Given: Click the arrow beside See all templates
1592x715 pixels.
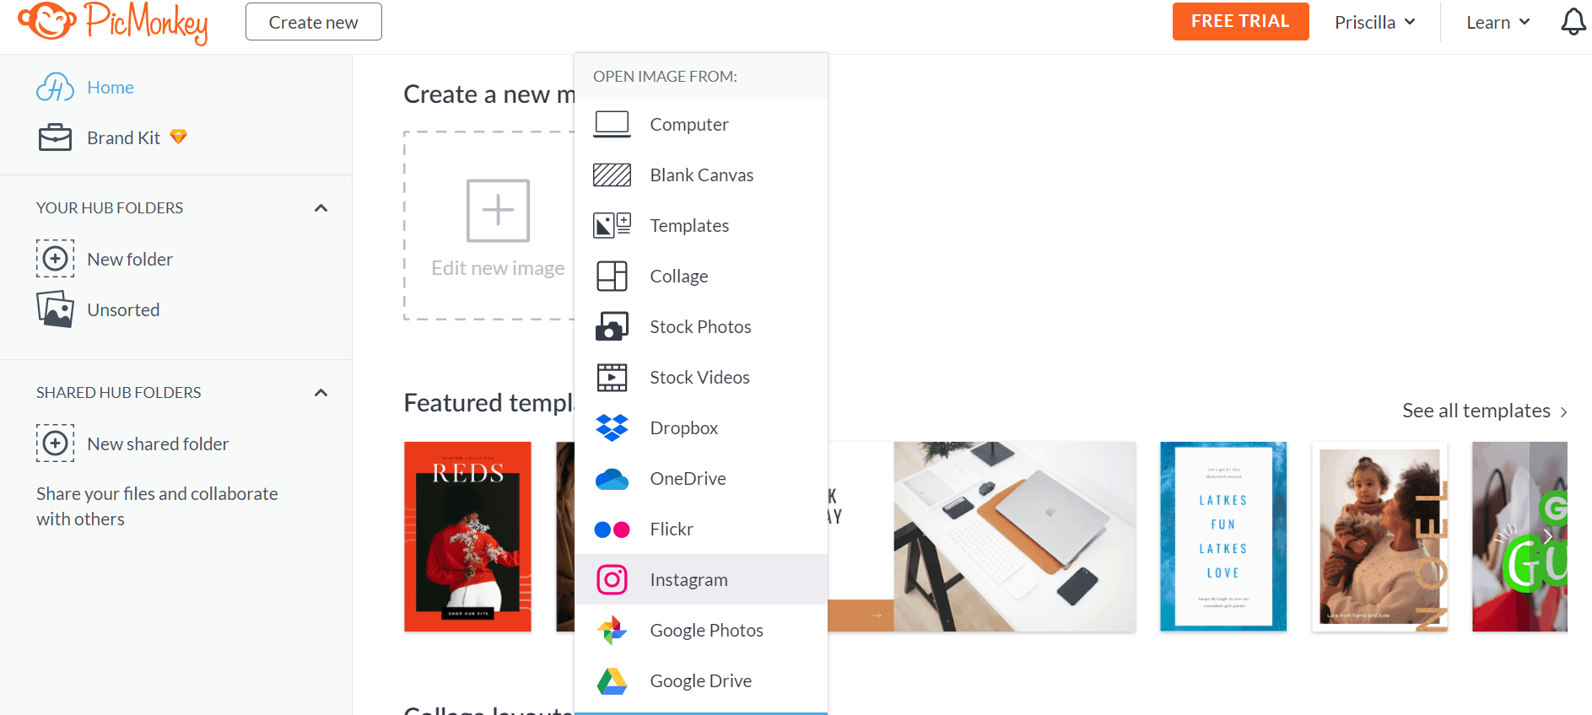Looking at the screenshot, I should (1563, 411).
